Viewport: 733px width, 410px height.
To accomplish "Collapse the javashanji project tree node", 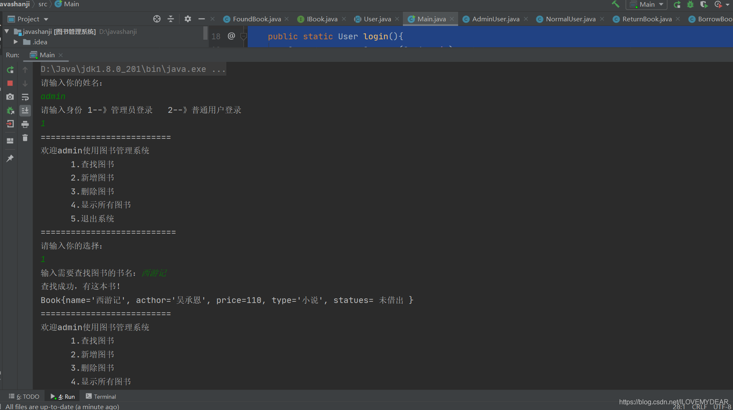I will point(7,31).
